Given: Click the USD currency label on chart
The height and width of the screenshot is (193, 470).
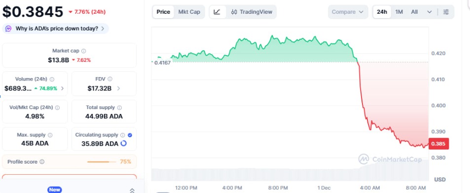Looking at the screenshot, I should click(x=440, y=180).
